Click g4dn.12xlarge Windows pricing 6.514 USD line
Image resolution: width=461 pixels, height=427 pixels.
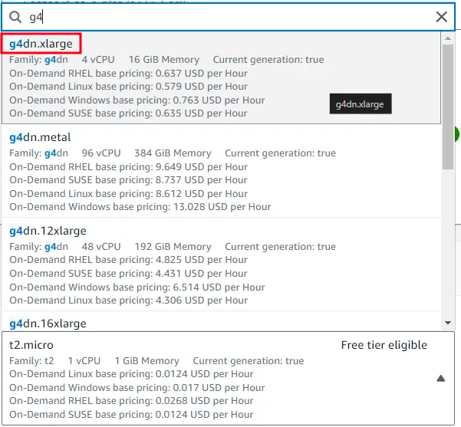click(137, 287)
